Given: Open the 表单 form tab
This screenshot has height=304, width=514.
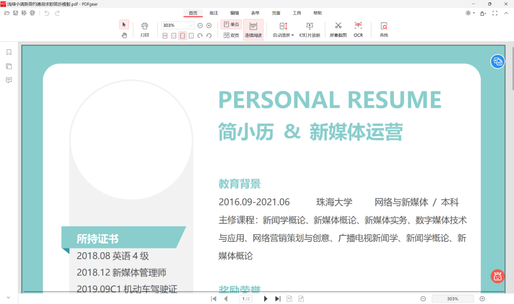Looking at the screenshot, I should pos(255,13).
